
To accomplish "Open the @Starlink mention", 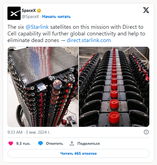I will 37,27.
